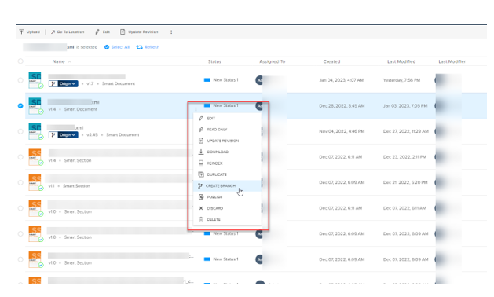Screen dimensions: 494x297
Task: Click the Select All link
Action: (x=120, y=47)
